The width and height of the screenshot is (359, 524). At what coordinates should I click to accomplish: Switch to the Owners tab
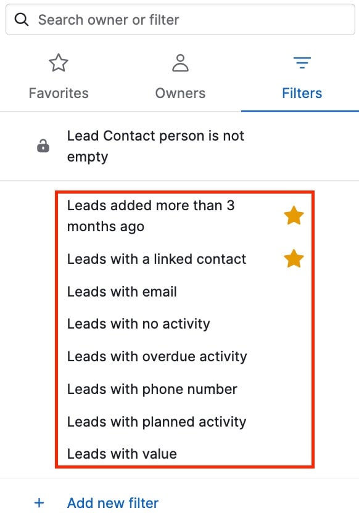click(179, 93)
